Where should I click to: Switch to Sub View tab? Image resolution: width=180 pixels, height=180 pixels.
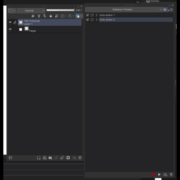[155, 1]
